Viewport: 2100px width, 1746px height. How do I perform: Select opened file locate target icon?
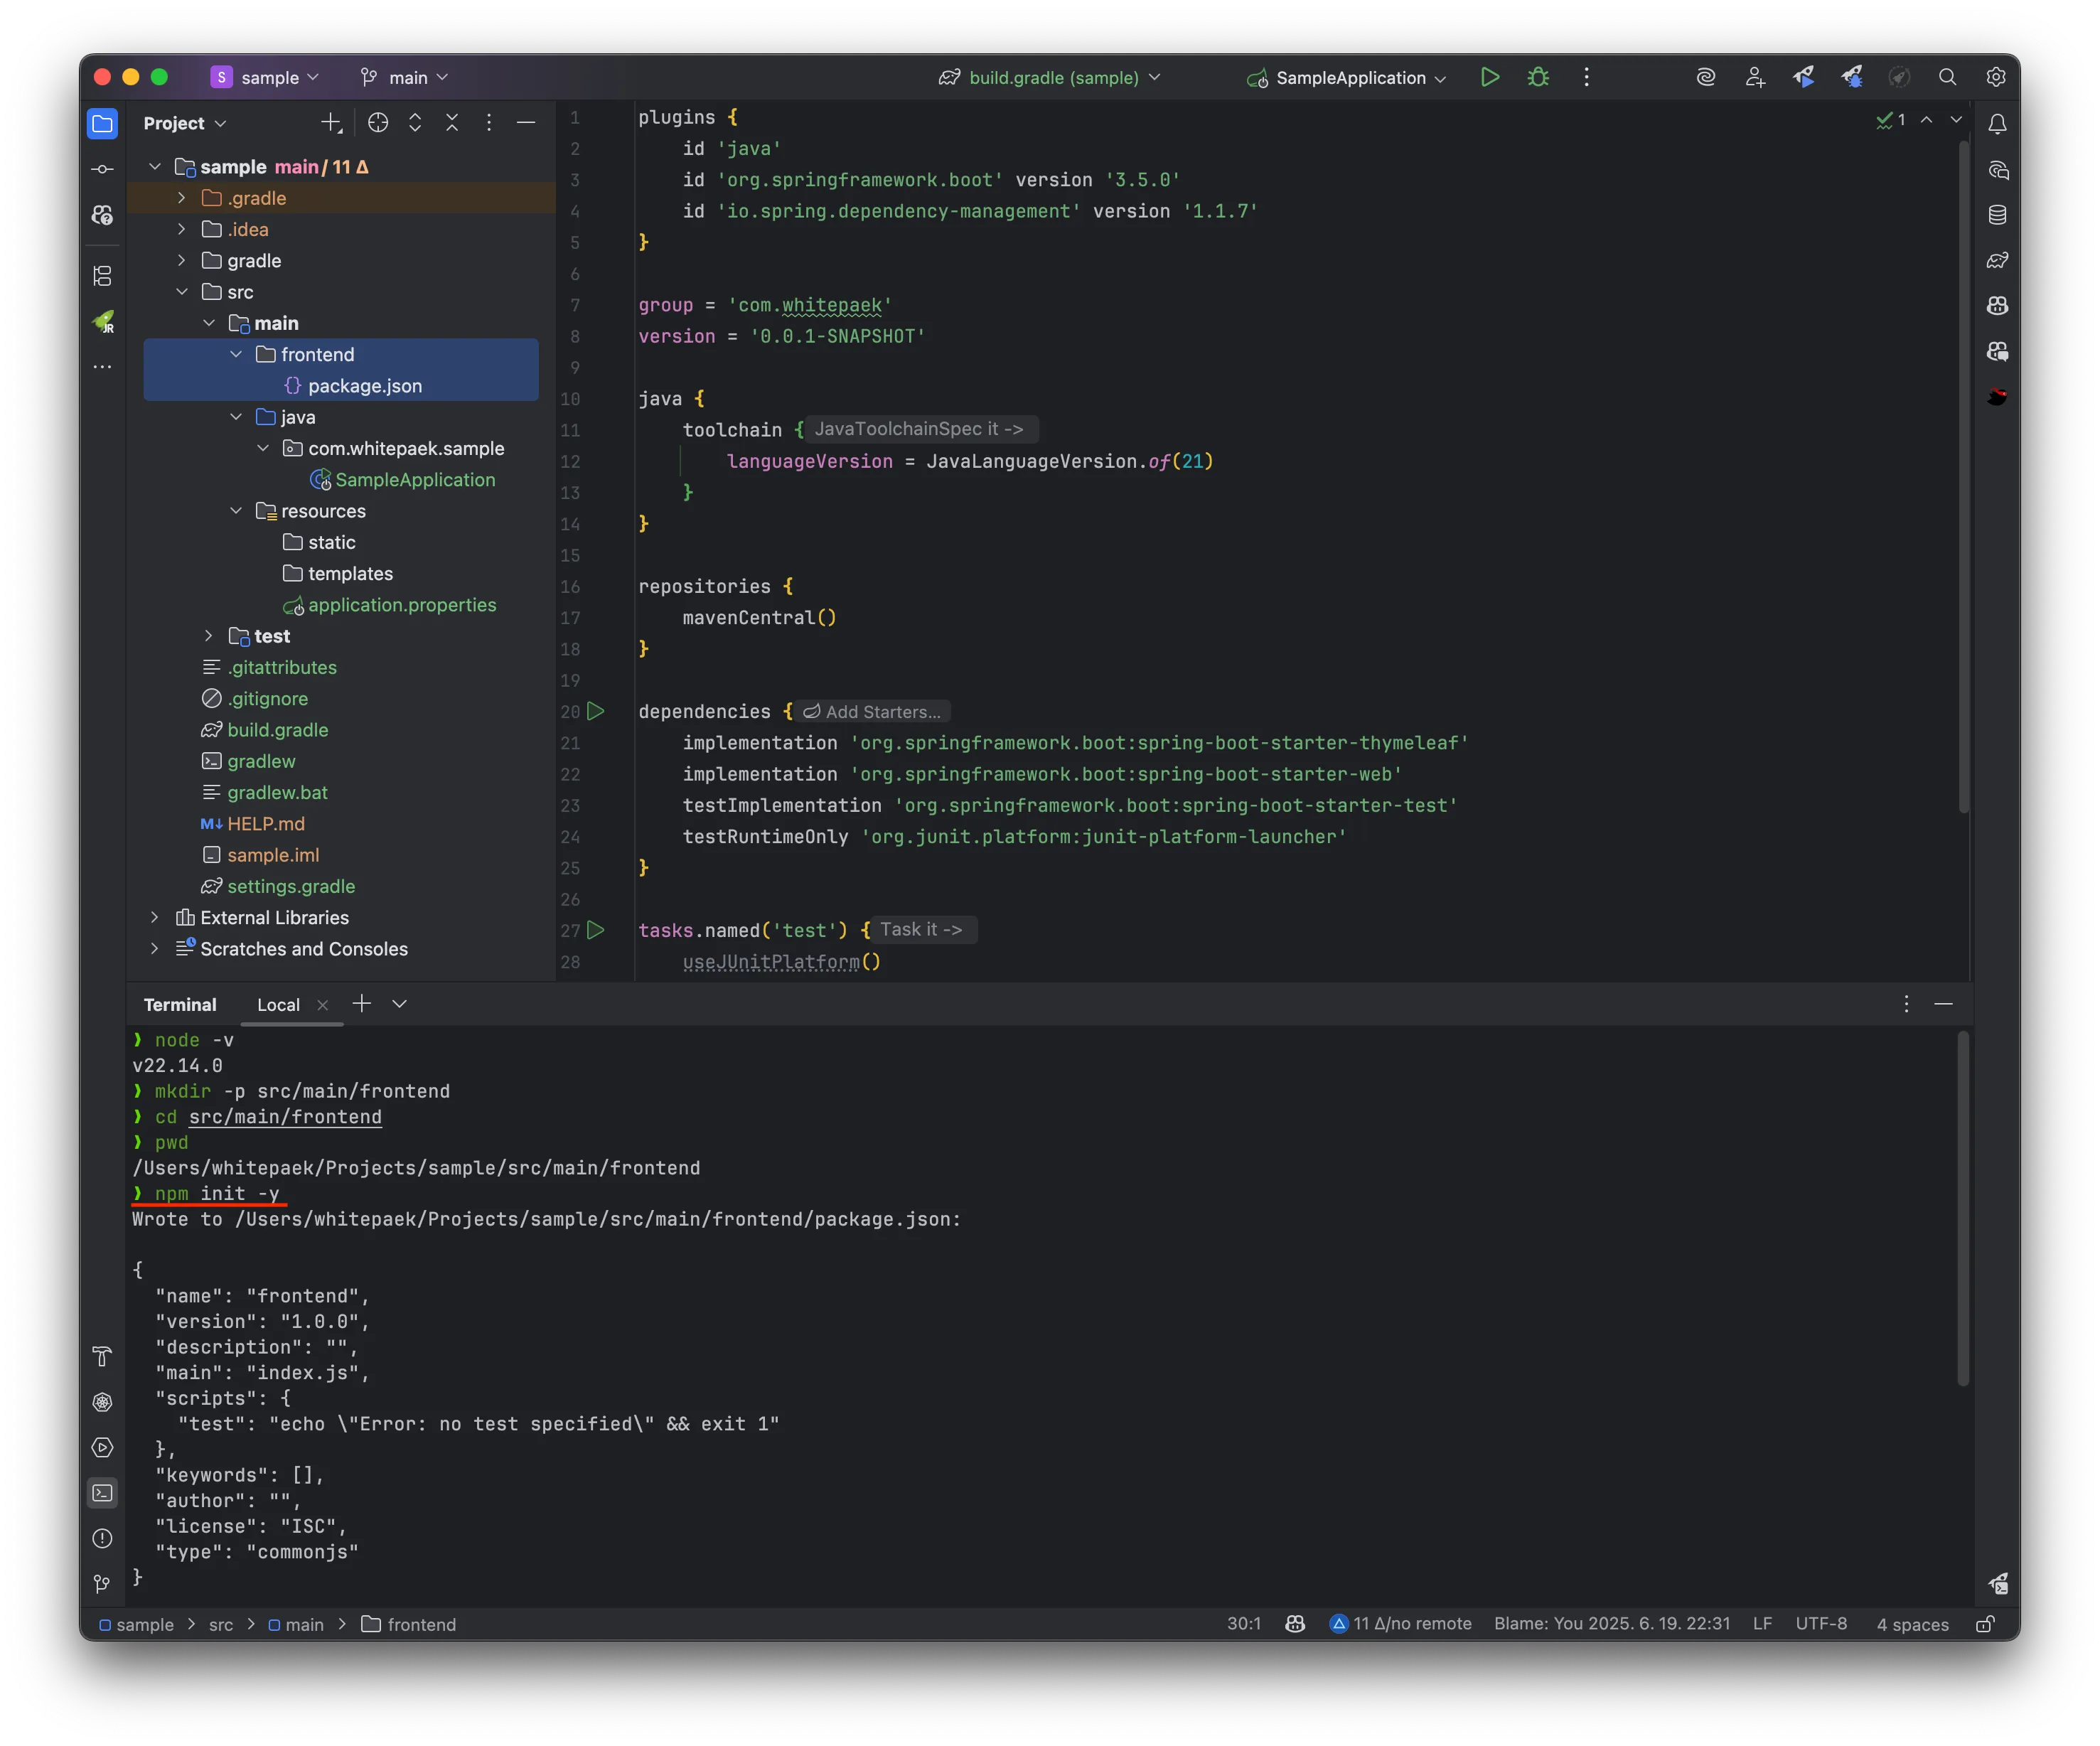(378, 123)
